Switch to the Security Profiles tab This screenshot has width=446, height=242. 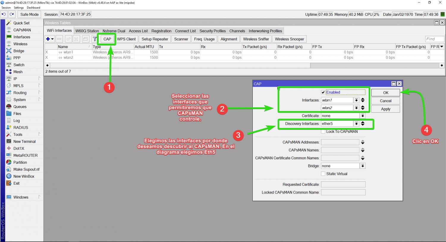click(x=212, y=31)
